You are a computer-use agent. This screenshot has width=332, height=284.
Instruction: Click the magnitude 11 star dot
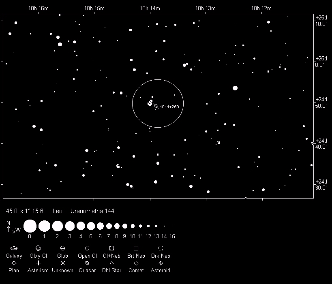(x=140, y=226)
